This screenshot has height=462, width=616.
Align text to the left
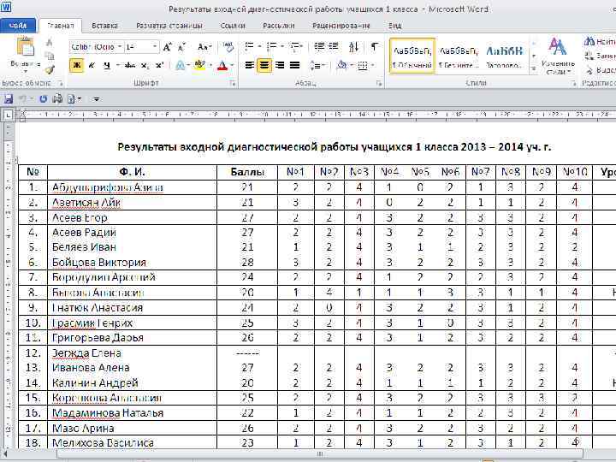(x=250, y=65)
